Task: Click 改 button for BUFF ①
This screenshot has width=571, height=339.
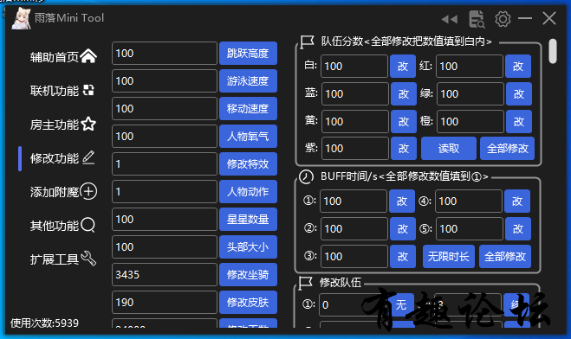Action: click(402, 201)
